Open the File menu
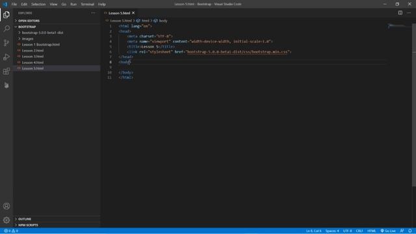Viewport: 416px width, 234px height. point(14,4)
